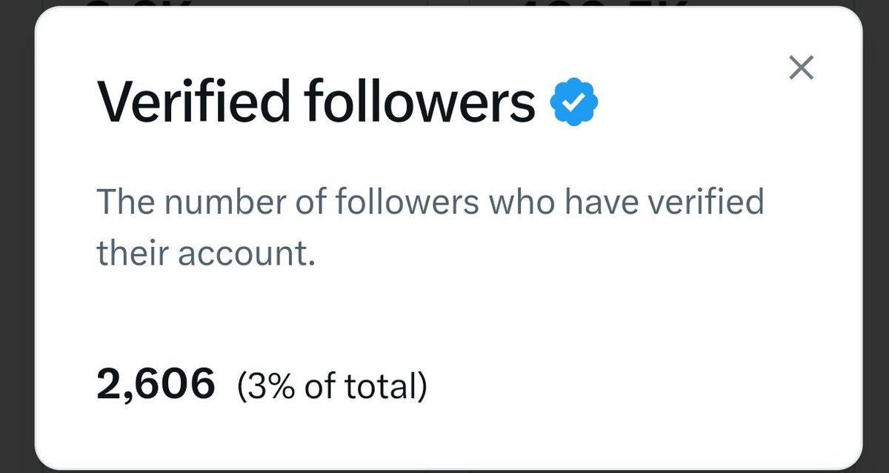
Task: Click the "their account." text line
Action: click(x=206, y=253)
